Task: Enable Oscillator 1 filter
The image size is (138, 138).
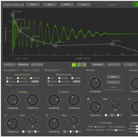Action: point(6,115)
